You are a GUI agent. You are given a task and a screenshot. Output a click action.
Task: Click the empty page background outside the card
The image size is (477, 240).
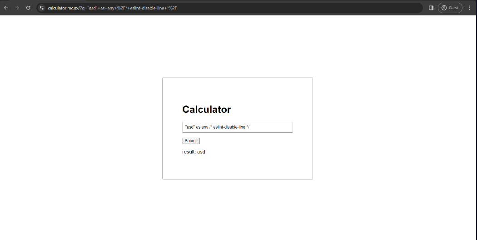click(82, 136)
